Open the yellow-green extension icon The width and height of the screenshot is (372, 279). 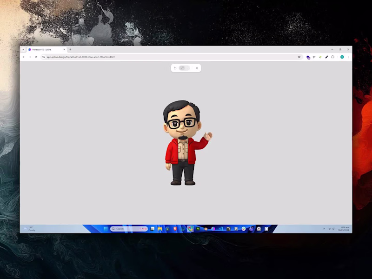320,57
